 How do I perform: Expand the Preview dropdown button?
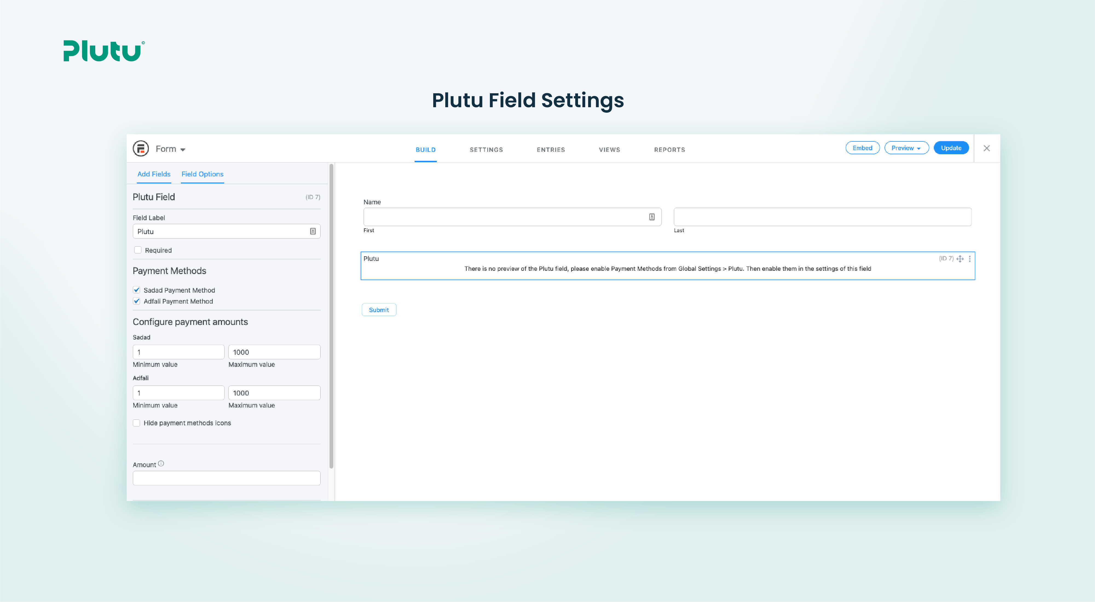click(906, 148)
